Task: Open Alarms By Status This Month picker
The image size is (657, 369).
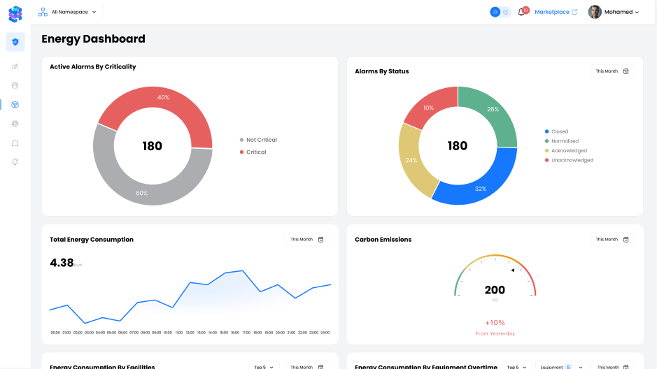Action: [x=612, y=71]
